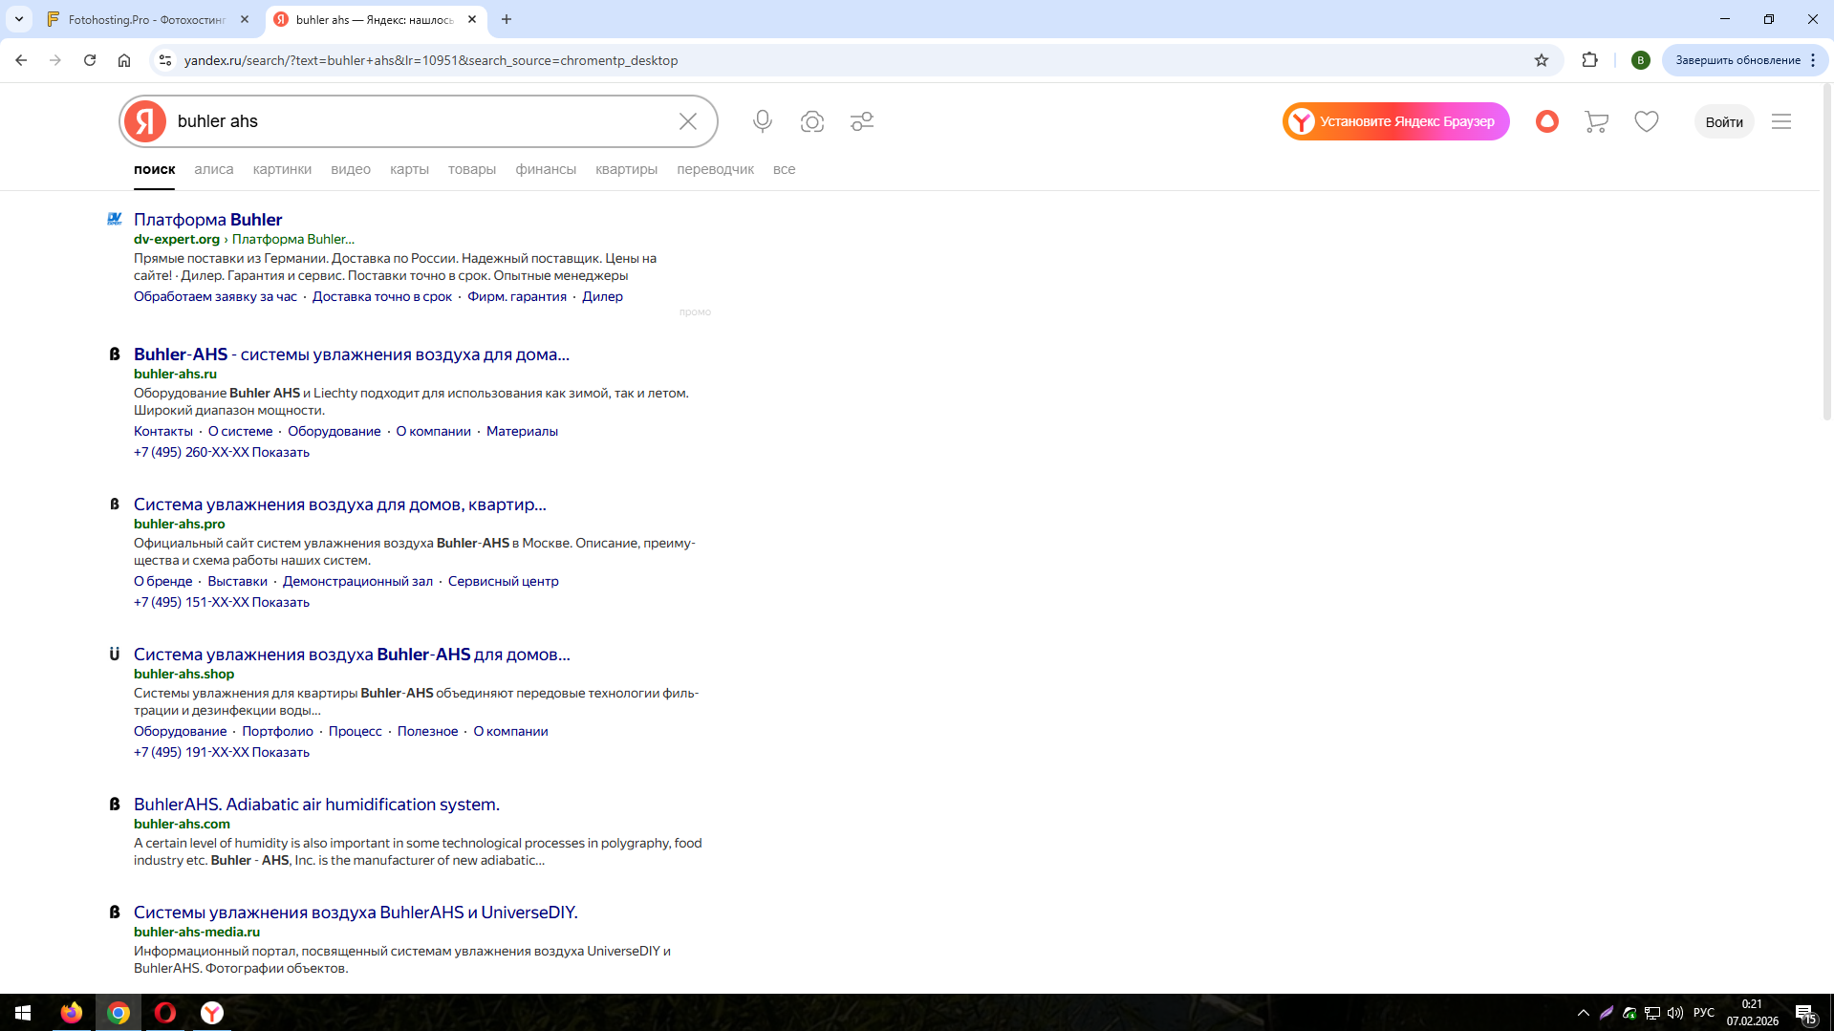
Task: Open Демонстрационный зал sitelink
Action: click(x=357, y=581)
